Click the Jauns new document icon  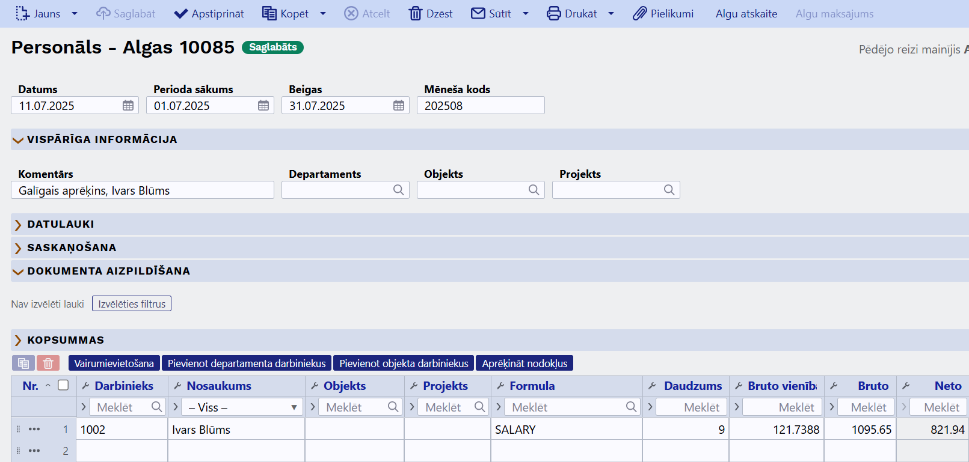click(x=22, y=13)
